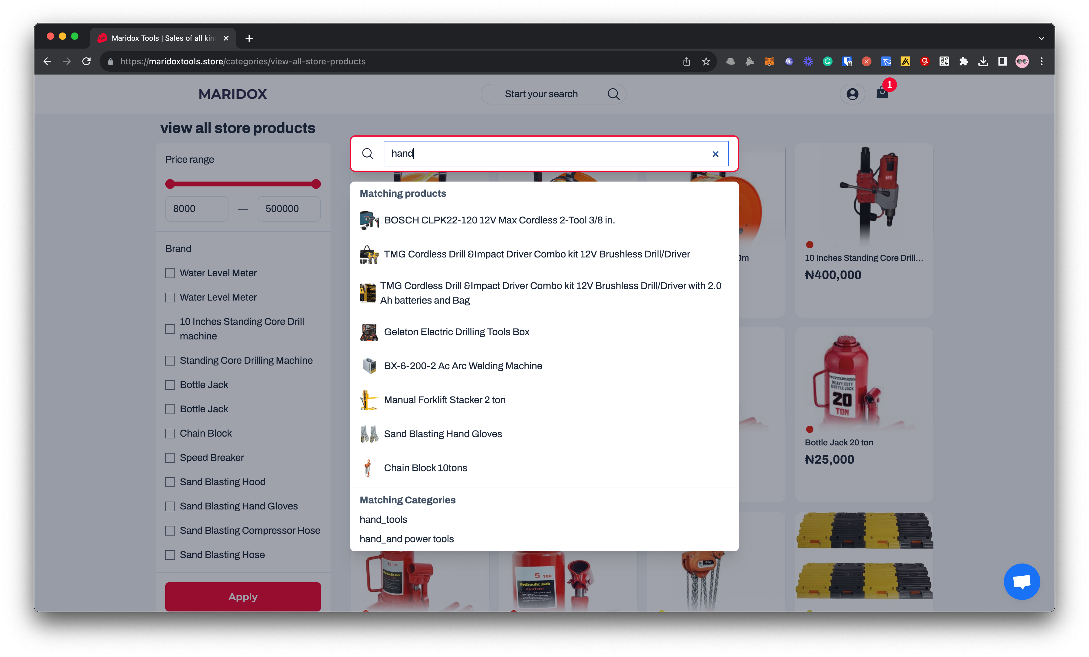Click the minimum price field showing 8000

pos(197,209)
